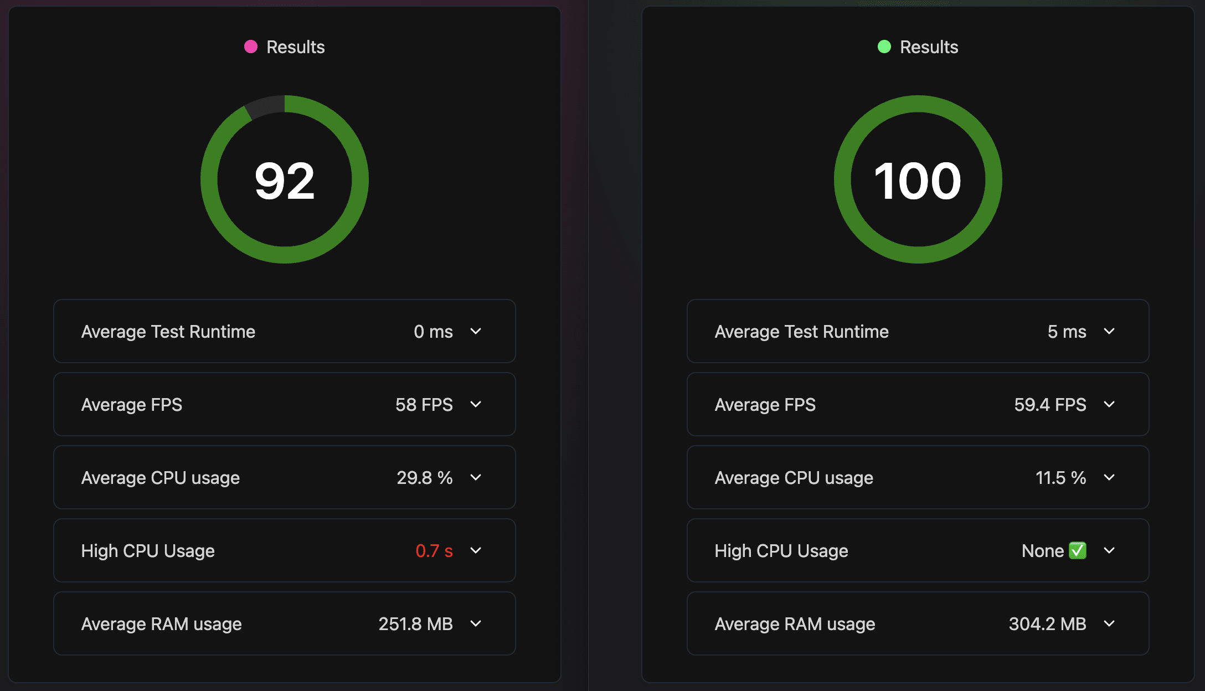Image resolution: width=1205 pixels, height=691 pixels.
Task: Expand left Average Test Runtime chevron
Action: pyautogui.click(x=476, y=331)
